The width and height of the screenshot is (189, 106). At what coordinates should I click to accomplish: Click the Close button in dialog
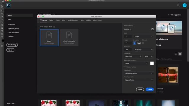(x=140, y=90)
